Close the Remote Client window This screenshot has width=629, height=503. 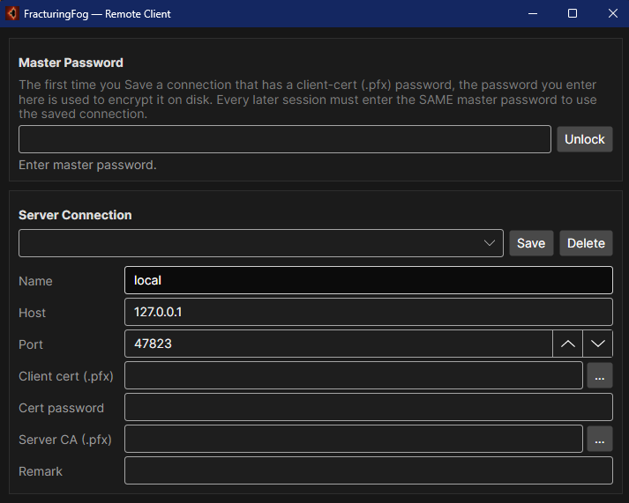coord(612,13)
